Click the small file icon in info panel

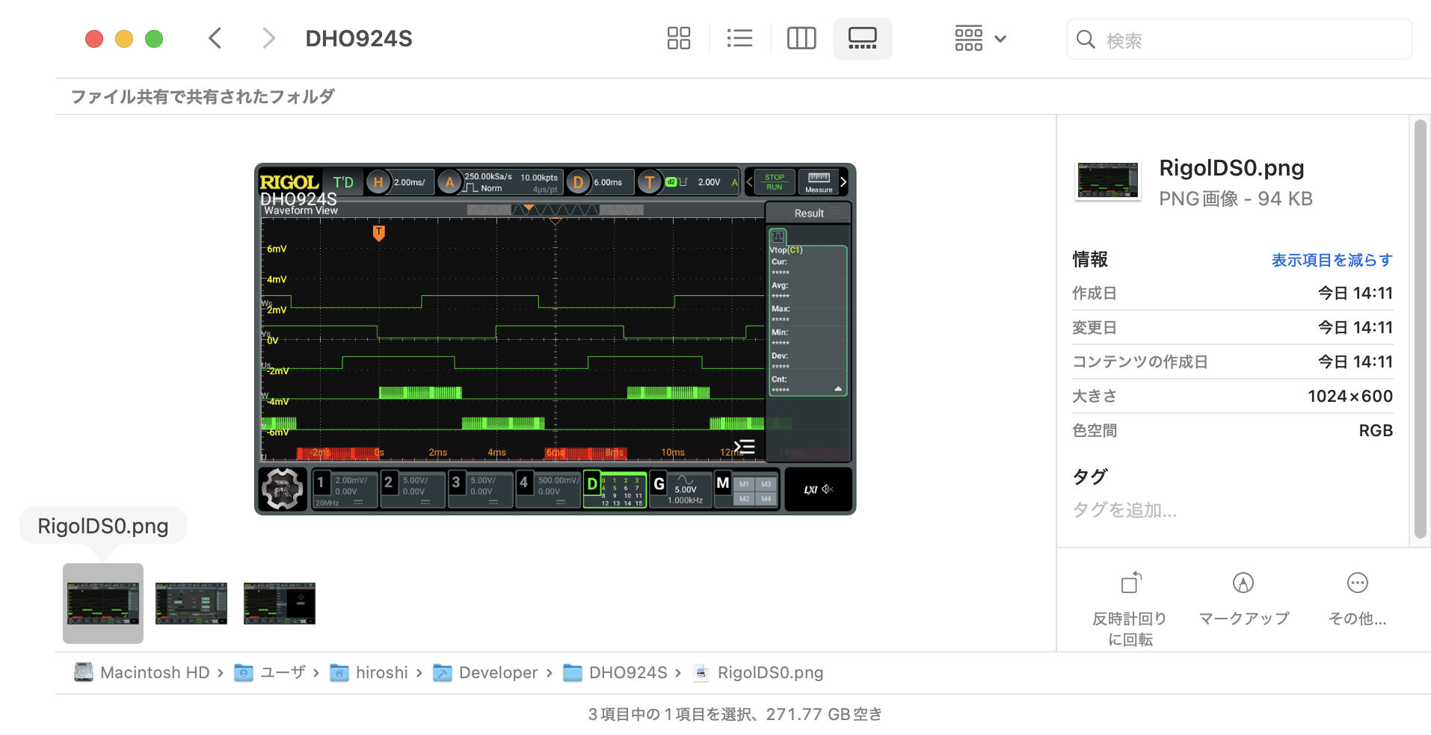[1107, 181]
